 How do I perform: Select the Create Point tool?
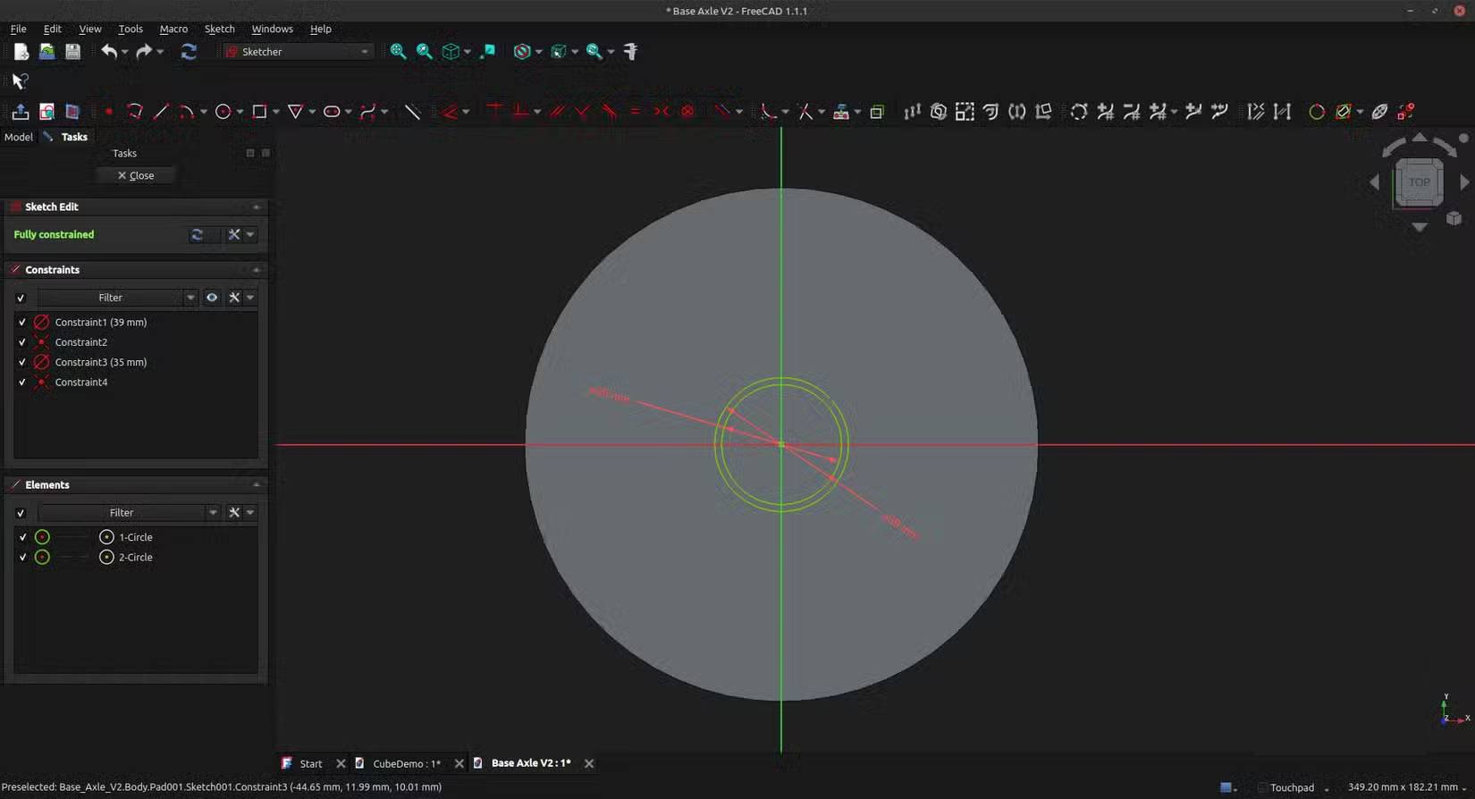click(108, 112)
